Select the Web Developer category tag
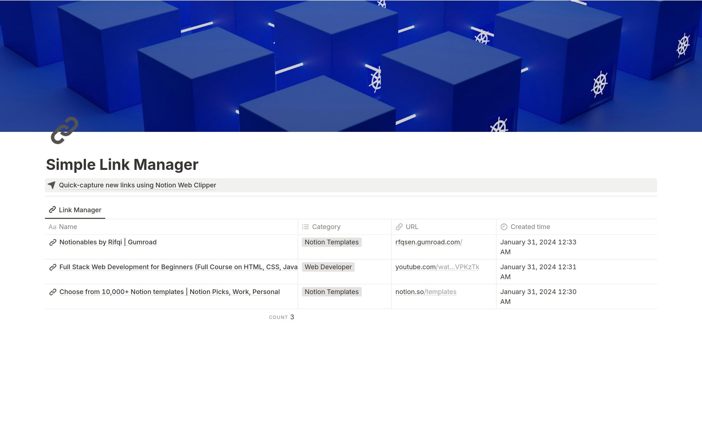This screenshot has height=438, width=702. (x=328, y=267)
